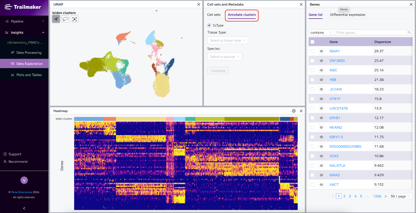Viewport: 416px width, 213px height.
Task: Click the Data Processing icon in sidebar
Action: (12, 53)
